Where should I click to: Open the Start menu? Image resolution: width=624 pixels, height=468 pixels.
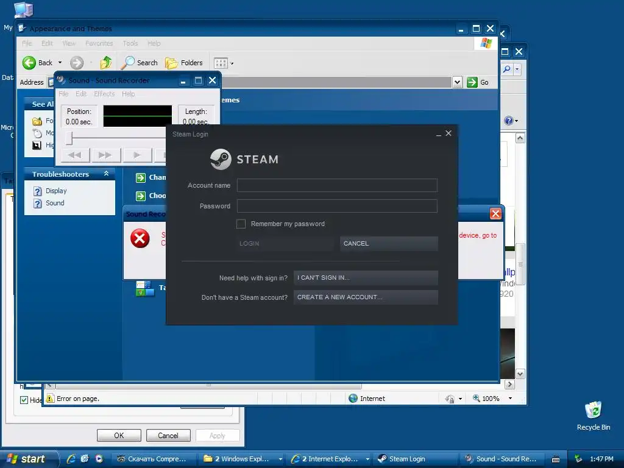click(29, 459)
